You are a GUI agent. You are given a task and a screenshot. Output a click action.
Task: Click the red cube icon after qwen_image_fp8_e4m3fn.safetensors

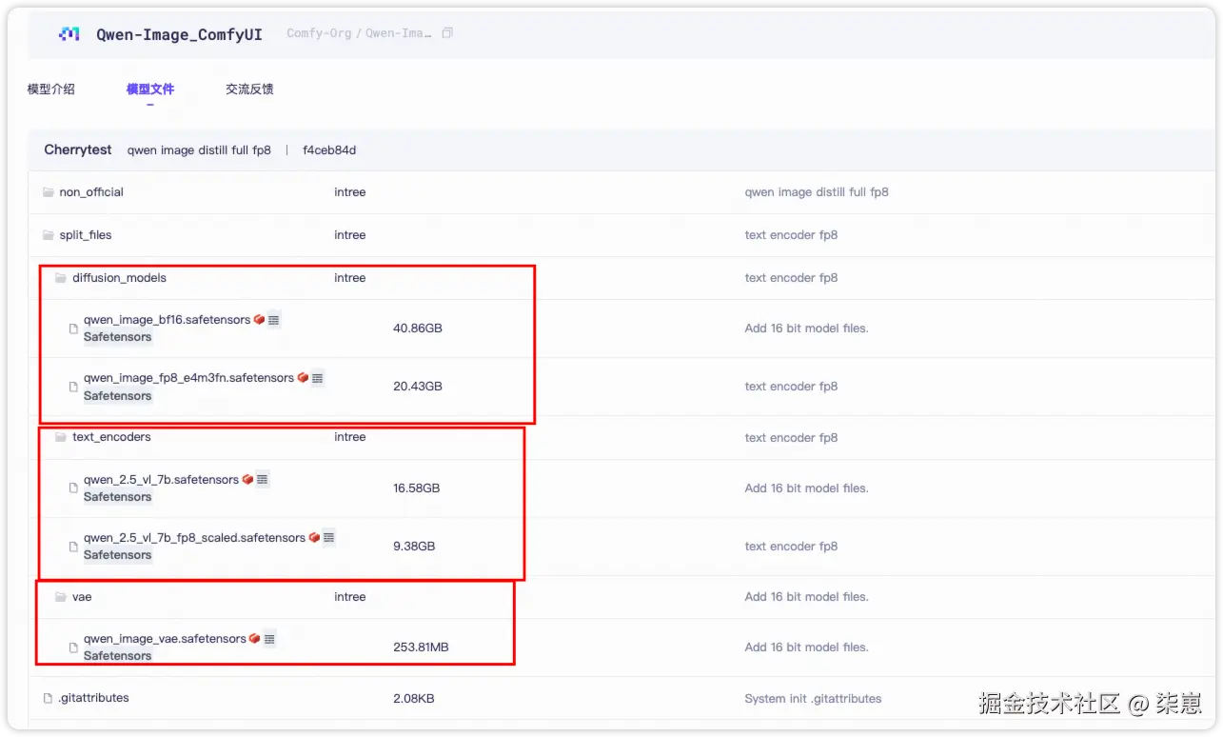pos(303,378)
